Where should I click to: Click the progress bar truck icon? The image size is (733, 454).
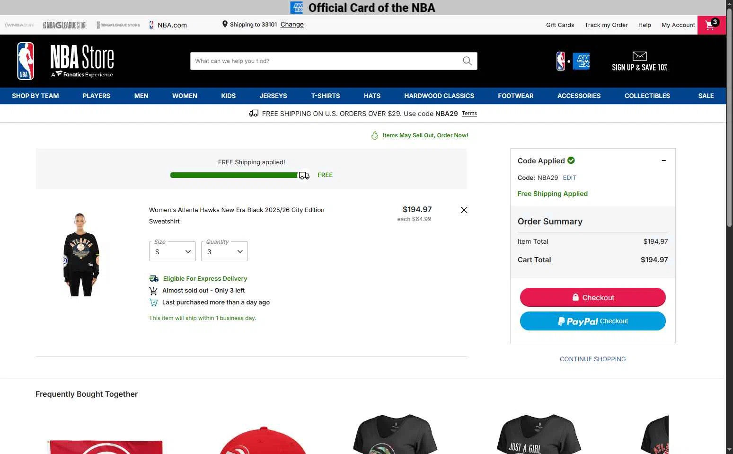[304, 176]
